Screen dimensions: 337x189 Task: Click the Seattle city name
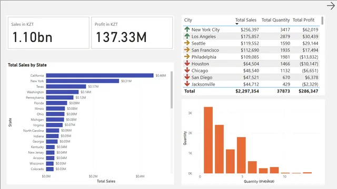pos(199,43)
